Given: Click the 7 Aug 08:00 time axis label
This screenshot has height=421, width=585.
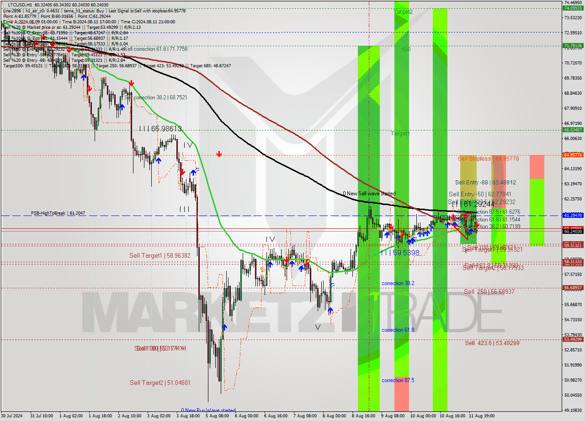Looking at the screenshot, I should [x=305, y=416].
